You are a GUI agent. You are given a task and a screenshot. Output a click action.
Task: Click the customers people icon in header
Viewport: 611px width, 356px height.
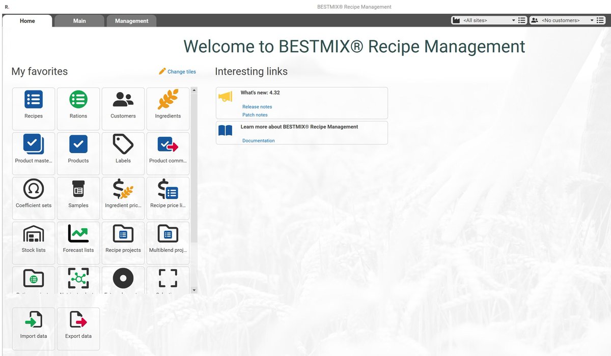click(x=535, y=20)
